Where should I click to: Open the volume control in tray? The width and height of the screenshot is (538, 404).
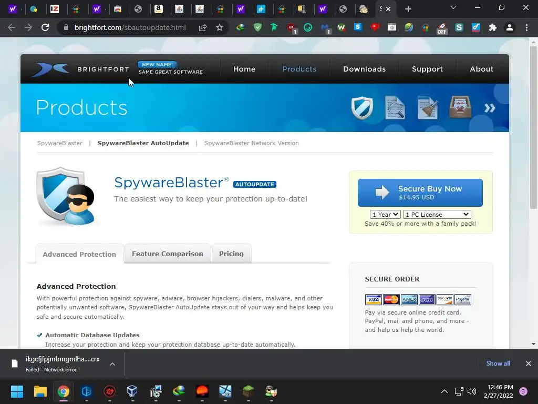(x=472, y=391)
